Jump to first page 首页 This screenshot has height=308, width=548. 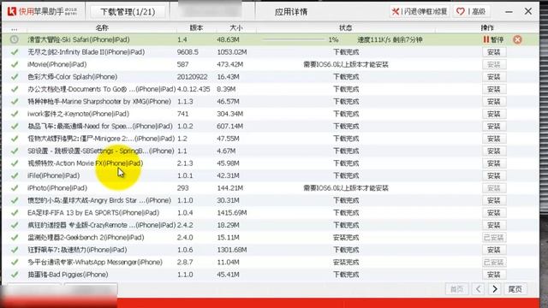tap(456, 289)
